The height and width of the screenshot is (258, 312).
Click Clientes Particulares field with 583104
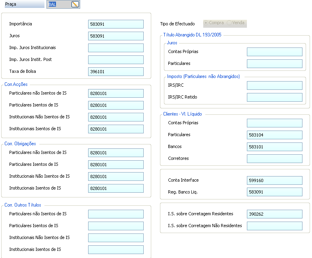pos(275,135)
